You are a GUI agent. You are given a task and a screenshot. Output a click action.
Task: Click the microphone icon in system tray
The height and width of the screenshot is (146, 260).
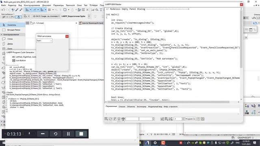pyautogui.click(x=216, y=143)
